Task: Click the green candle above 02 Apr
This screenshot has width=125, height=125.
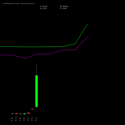Action: click(12, 113)
